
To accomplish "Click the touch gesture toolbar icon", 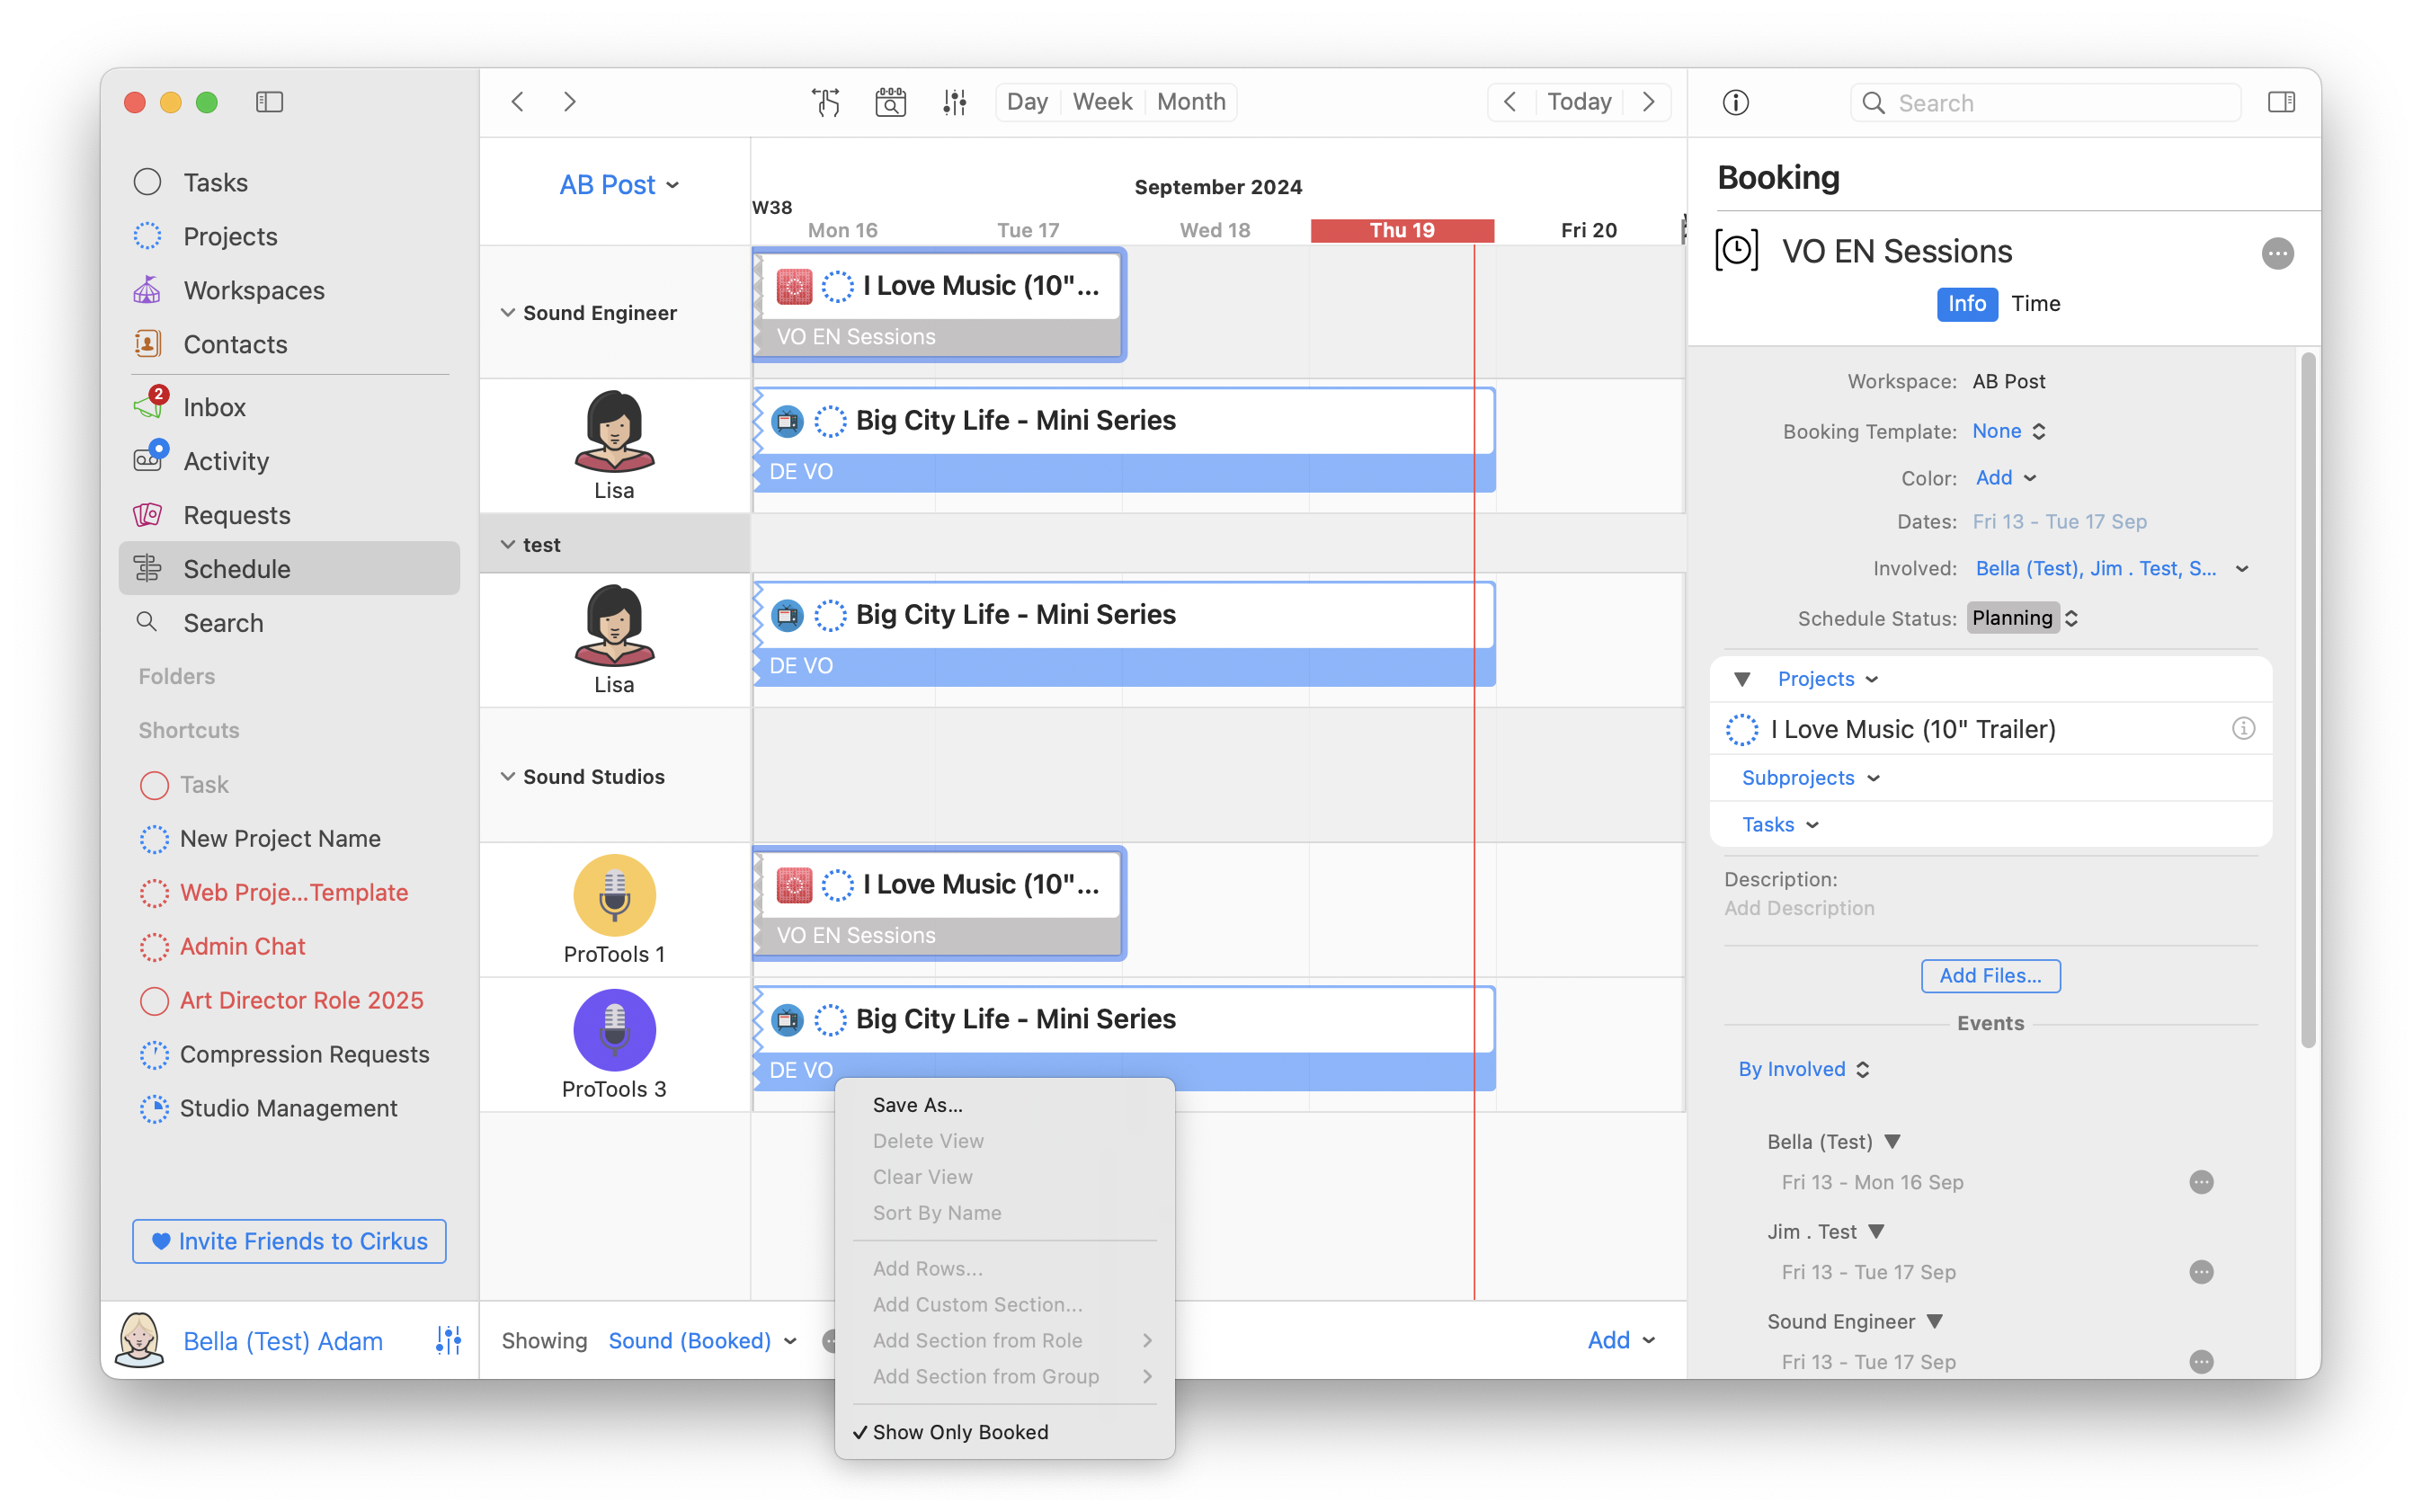I will click(x=826, y=102).
